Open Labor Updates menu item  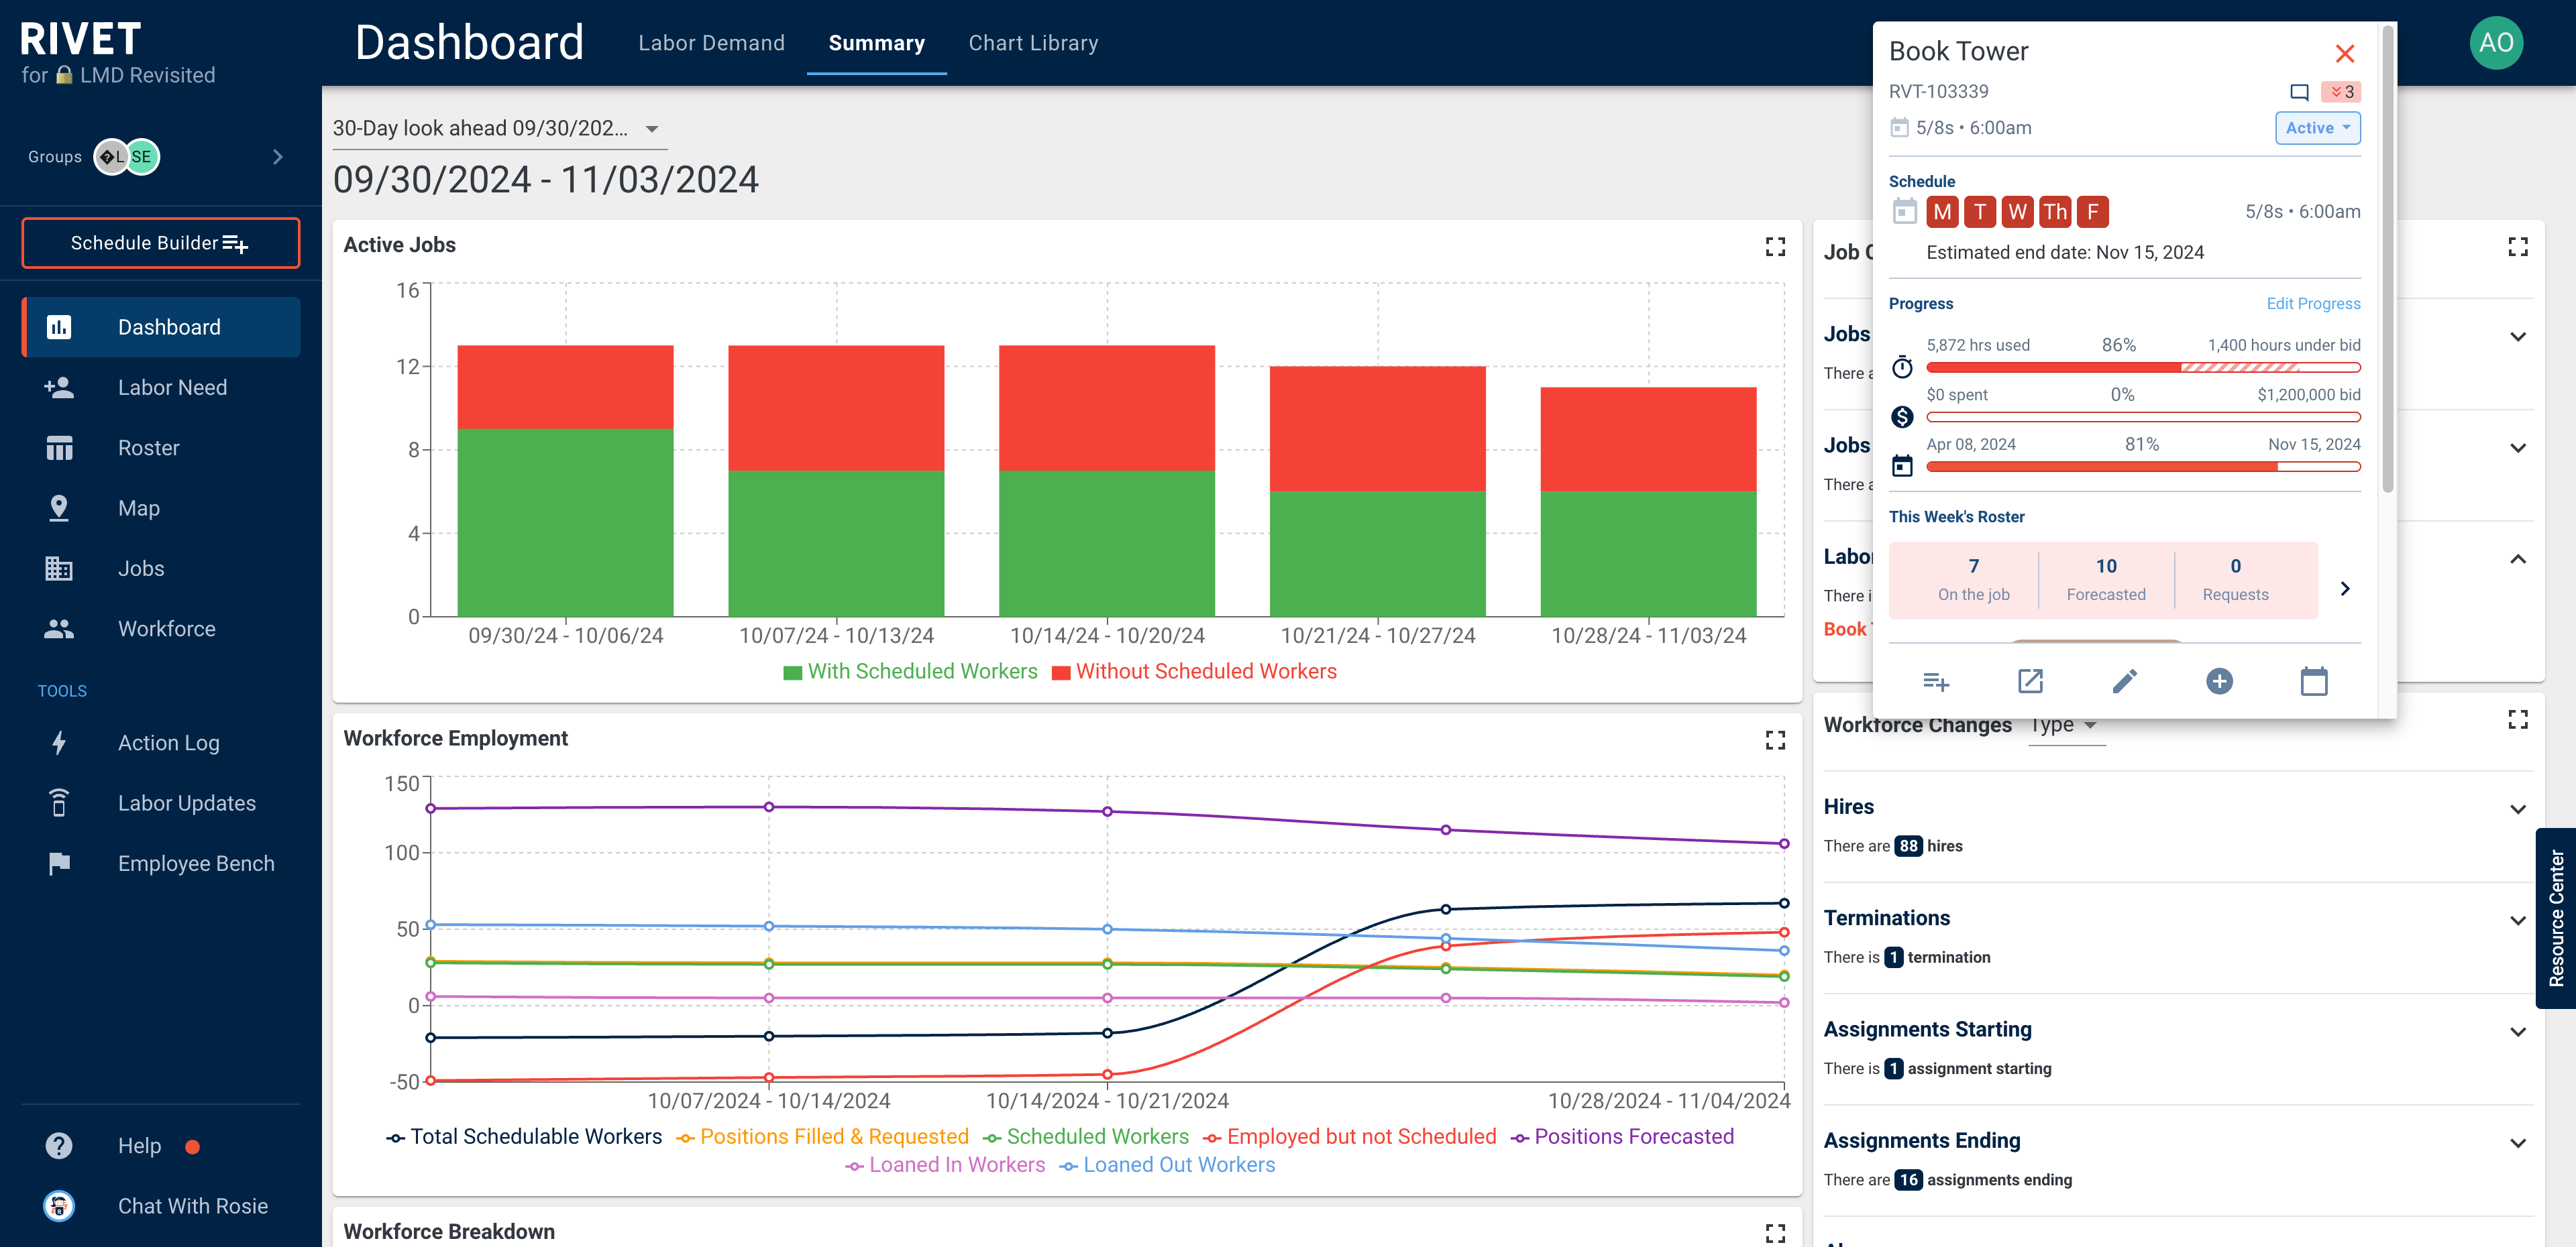[161, 803]
